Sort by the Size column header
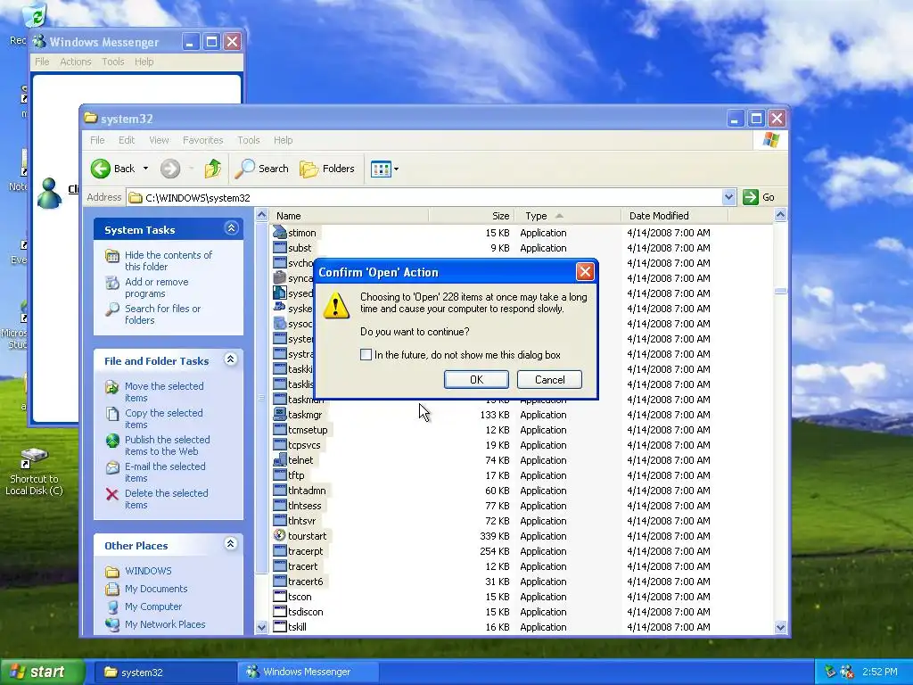 [471, 216]
